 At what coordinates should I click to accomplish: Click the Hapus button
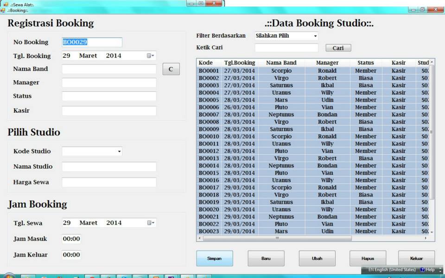pos(368,258)
